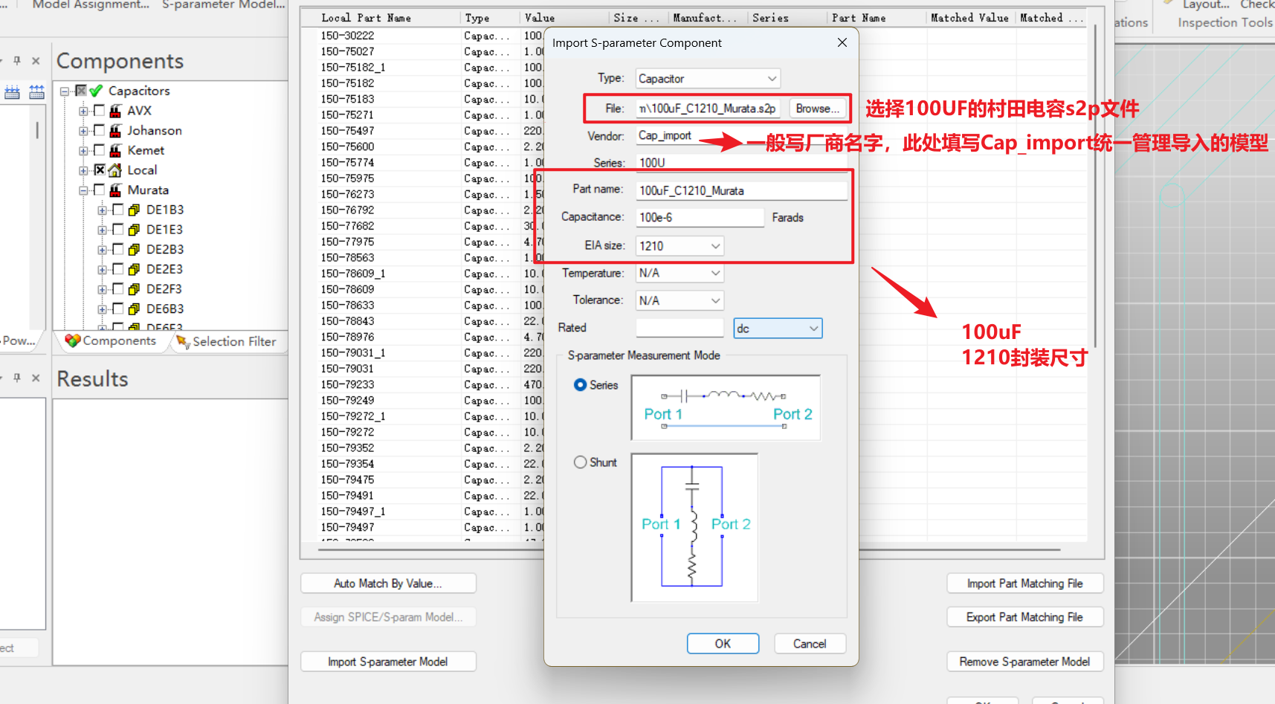Confirm dialog with OK button
This screenshot has height=704, width=1275.
723,644
